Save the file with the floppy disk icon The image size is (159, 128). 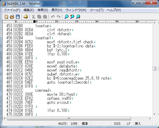(x=18, y=17)
